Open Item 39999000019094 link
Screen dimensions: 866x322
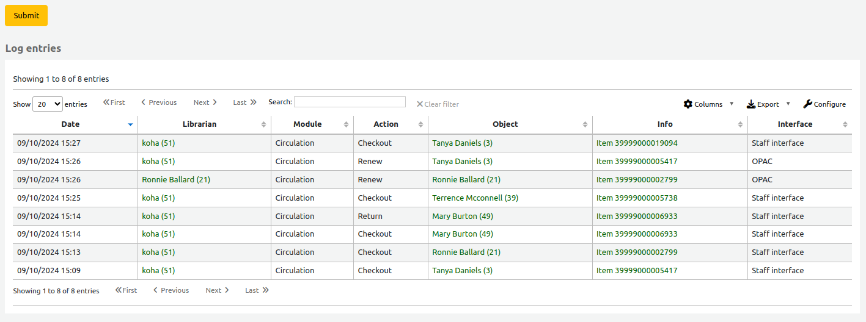(637, 143)
